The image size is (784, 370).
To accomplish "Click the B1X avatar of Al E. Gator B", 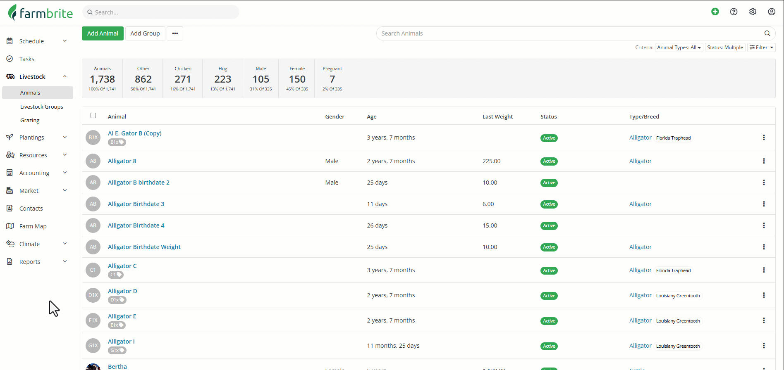I will tap(93, 138).
